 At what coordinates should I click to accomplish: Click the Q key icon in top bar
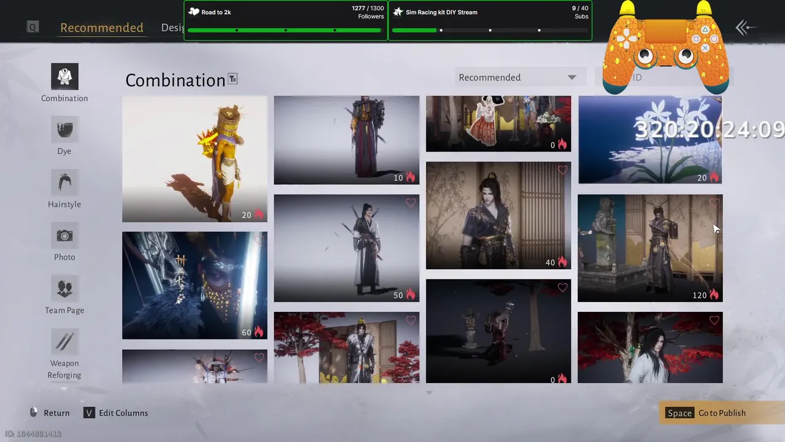(x=33, y=27)
